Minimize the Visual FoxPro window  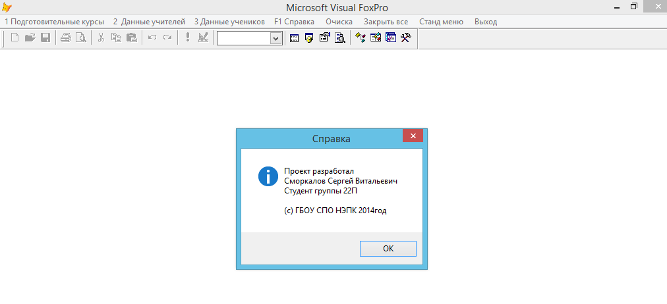click(x=616, y=7)
